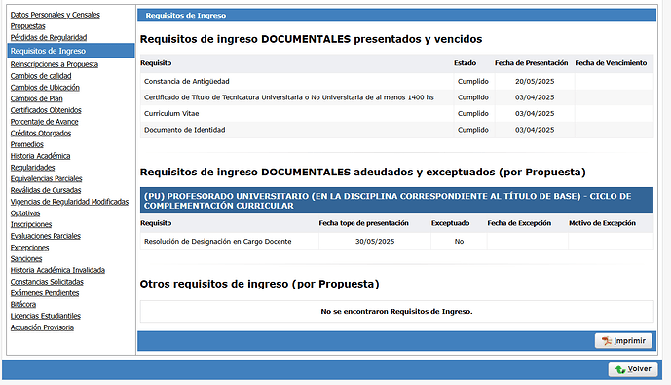Open Créditos Otorgados link
This screenshot has width=671, height=385.
pos(41,134)
